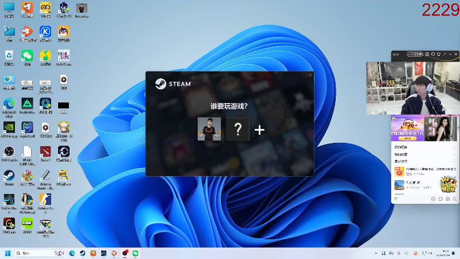
Task: Open the YY hamburger menu at bottom
Action: tap(396, 199)
